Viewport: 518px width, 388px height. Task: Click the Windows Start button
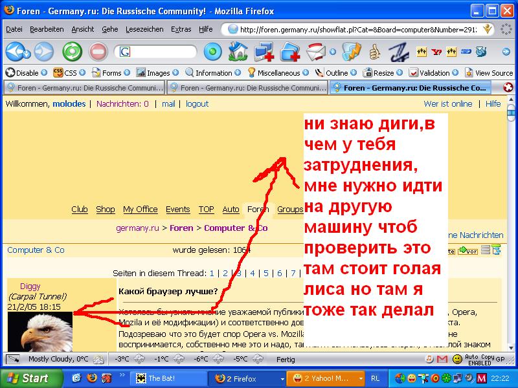[30, 378]
